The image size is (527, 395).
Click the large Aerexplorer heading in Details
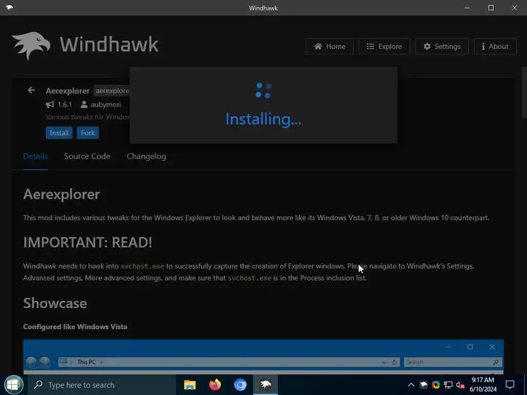tap(62, 194)
